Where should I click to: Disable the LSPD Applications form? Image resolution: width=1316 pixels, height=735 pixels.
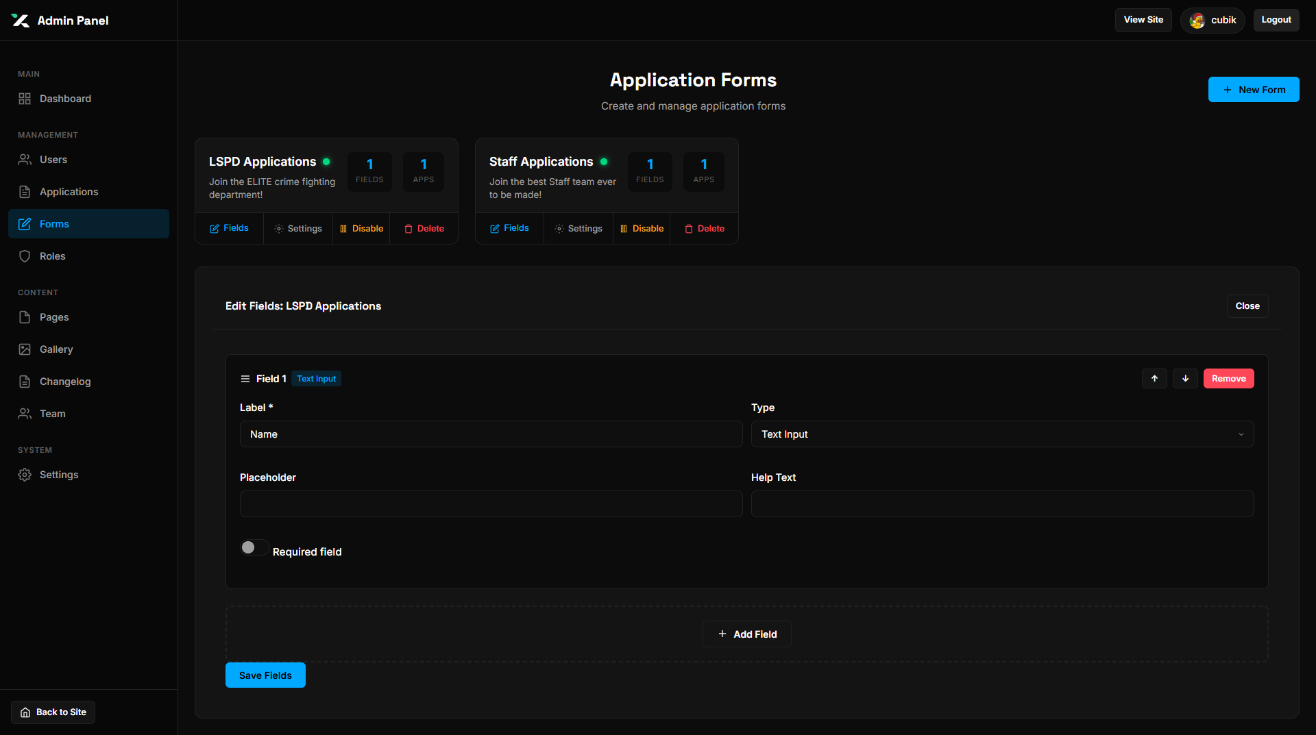click(361, 228)
